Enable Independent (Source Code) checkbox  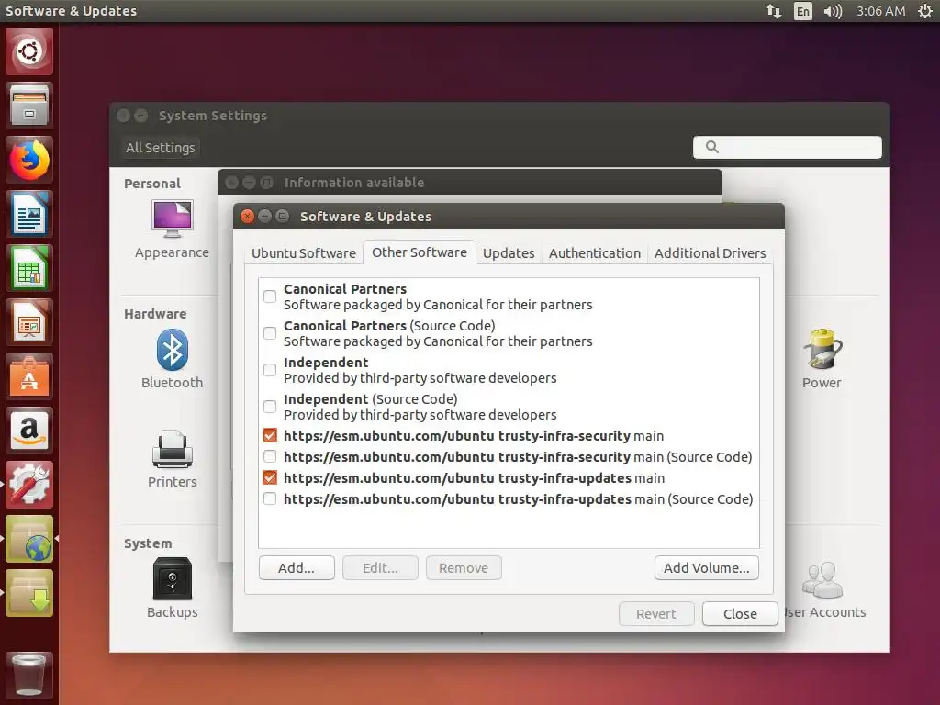click(x=270, y=407)
